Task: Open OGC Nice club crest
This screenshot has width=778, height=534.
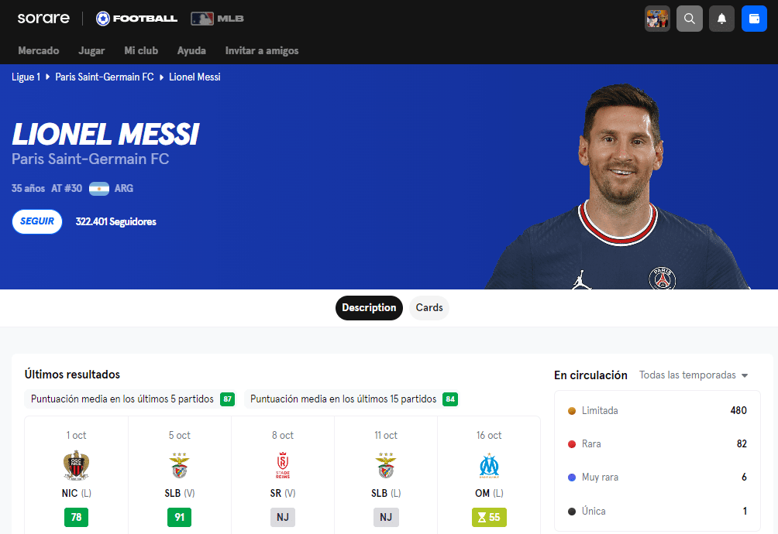Action: point(76,465)
